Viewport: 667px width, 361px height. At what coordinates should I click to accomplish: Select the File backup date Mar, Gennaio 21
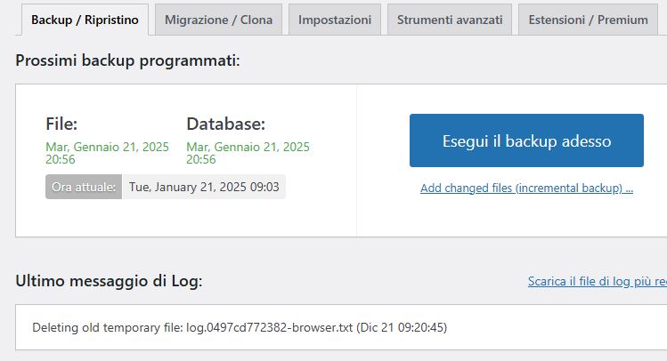[107, 153]
